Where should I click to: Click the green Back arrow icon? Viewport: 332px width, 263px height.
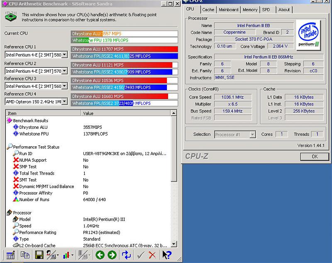tap(100, 255)
